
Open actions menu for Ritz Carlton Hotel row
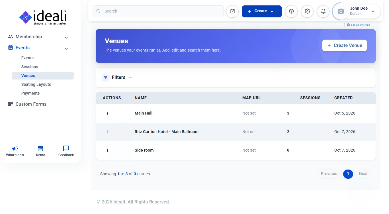(x=107, y=132)
